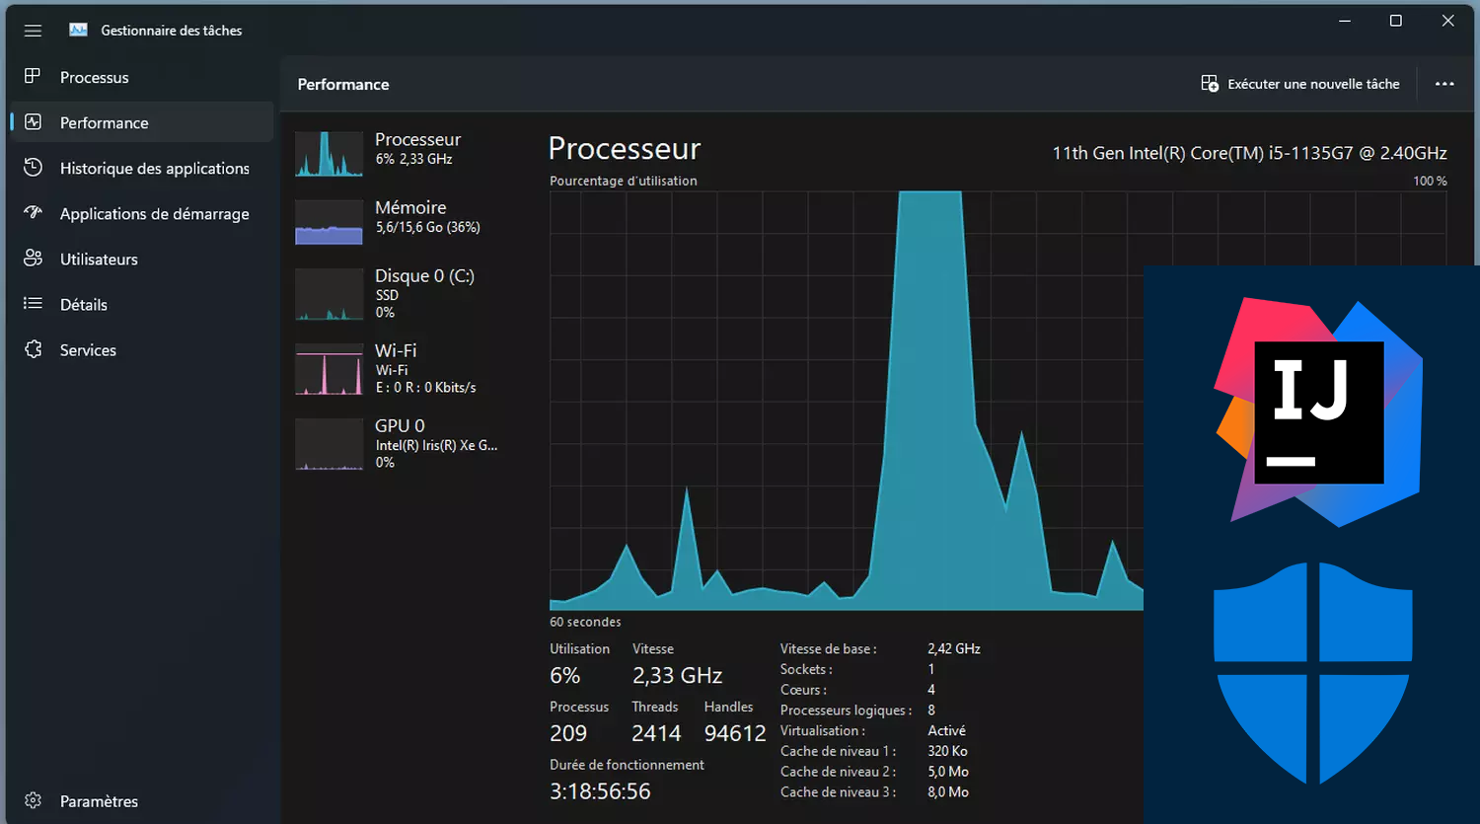Click the 100 % graph scale label
This screenshot has height=824, width=1480.
(1430, 181)
